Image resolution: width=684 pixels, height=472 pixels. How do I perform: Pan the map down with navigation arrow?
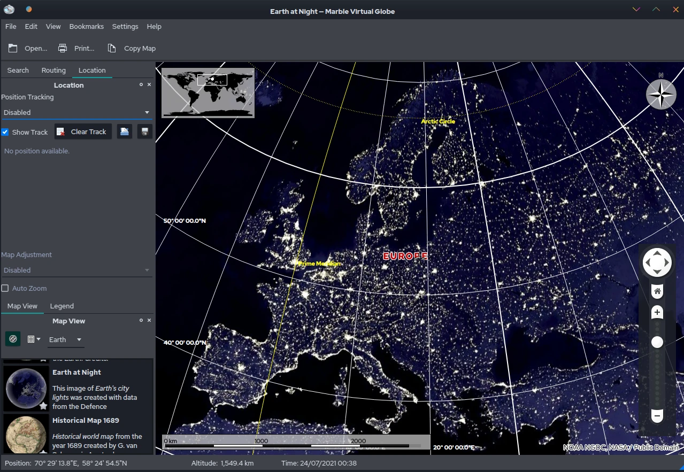pyautogui.click(x=657, y=273)
